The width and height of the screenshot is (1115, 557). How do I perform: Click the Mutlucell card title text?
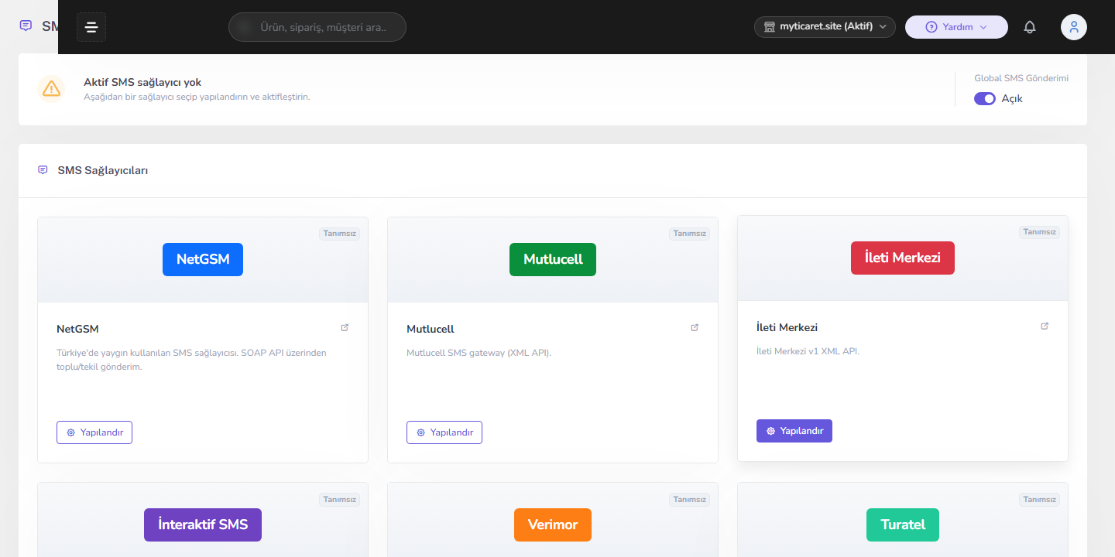[431, 329]
